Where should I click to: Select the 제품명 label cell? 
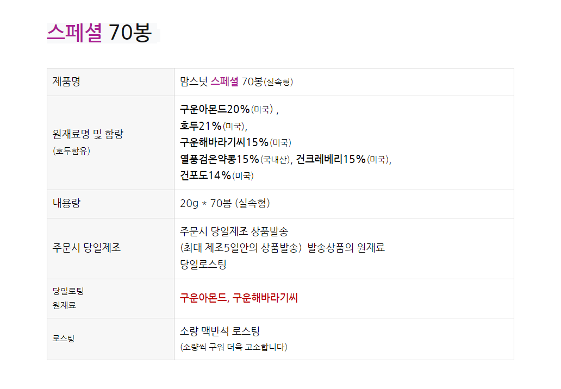point(66,82)
